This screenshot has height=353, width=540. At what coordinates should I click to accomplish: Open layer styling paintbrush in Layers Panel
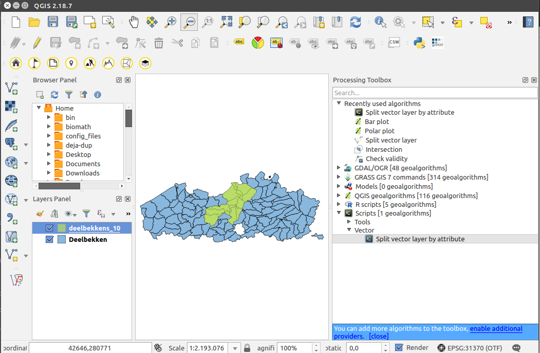(40, 214)
